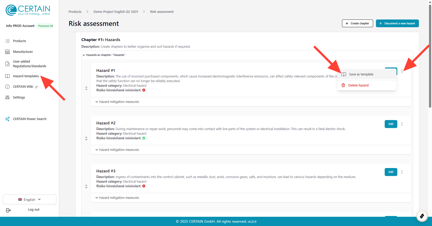Click red risk status icon of Hazard #3
The image size is (432, 226).
144,186
